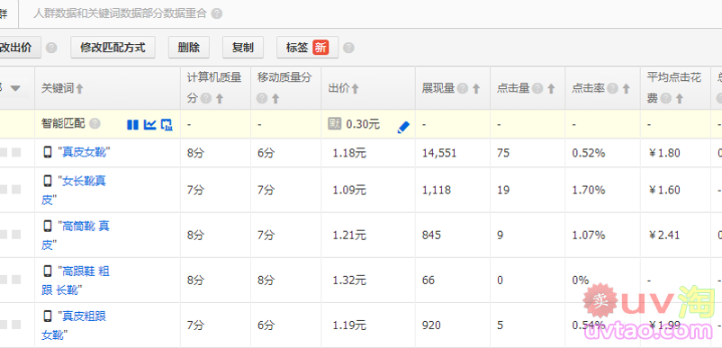Click phone icon beside "女长靴真皮"

tap(48, 181)
